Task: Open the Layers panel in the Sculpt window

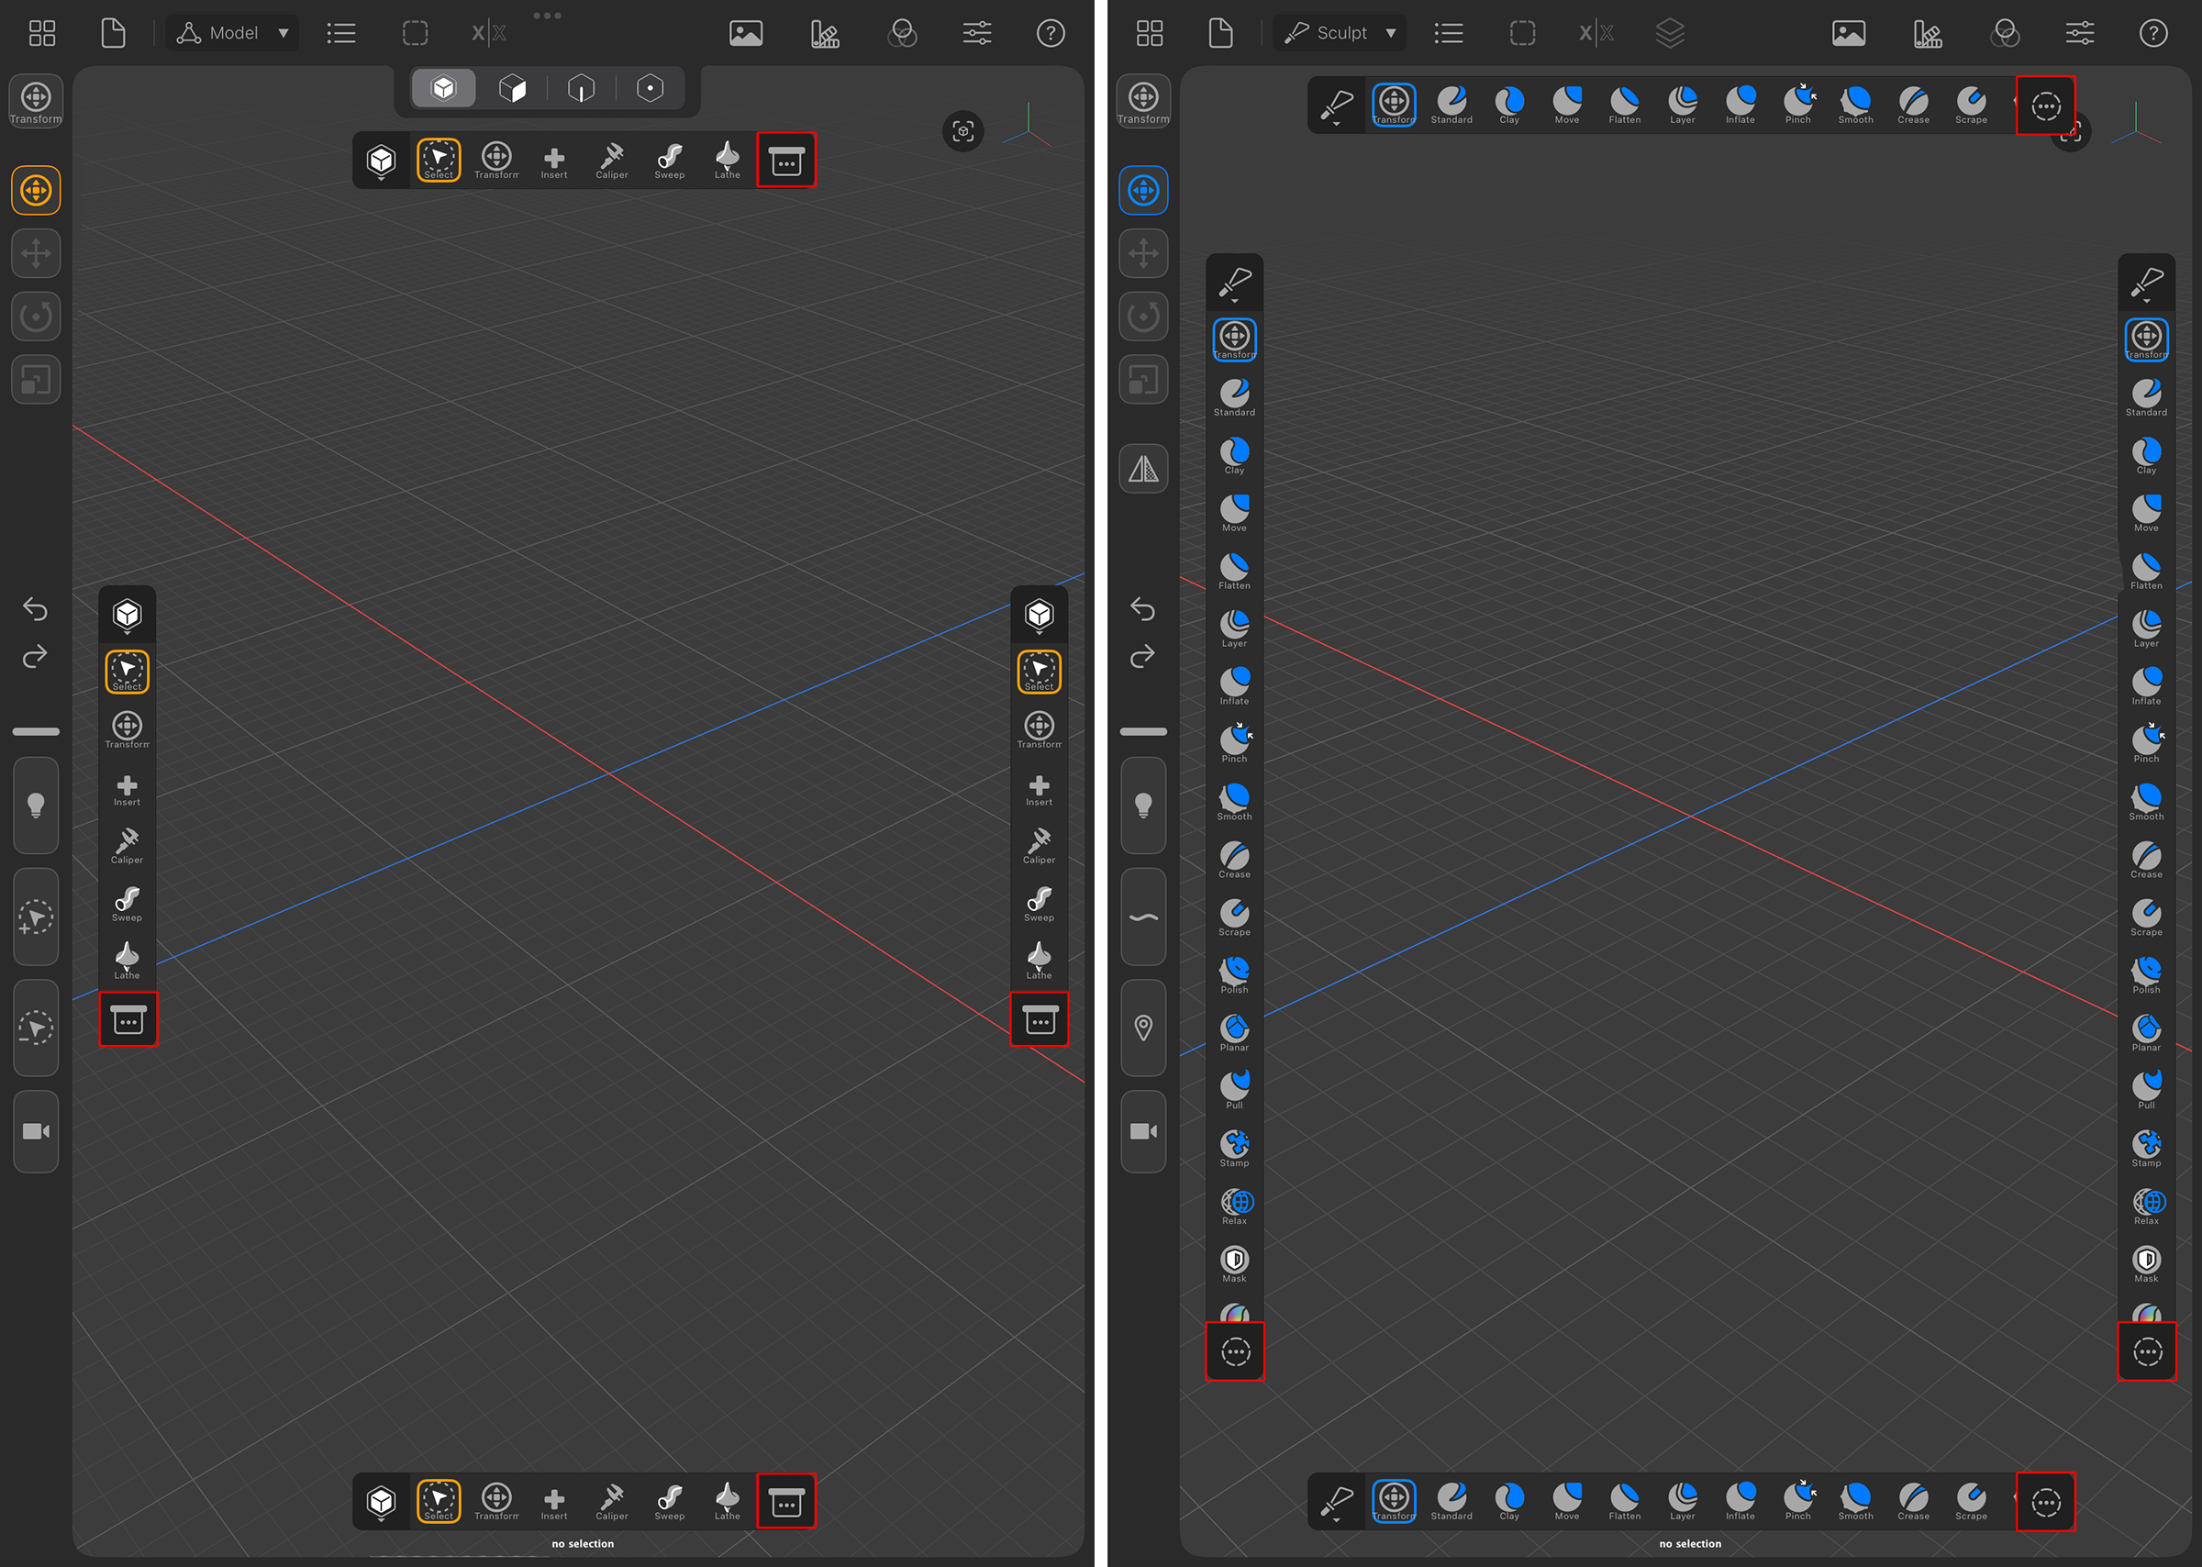Action: [1671, 34]
